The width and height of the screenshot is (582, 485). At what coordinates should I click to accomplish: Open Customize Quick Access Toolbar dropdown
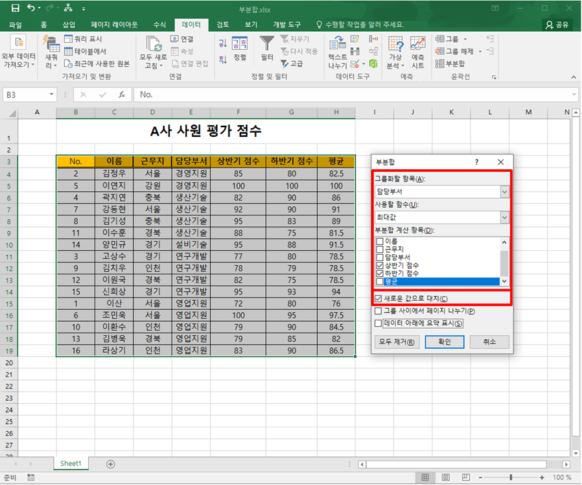click(84, 8)
